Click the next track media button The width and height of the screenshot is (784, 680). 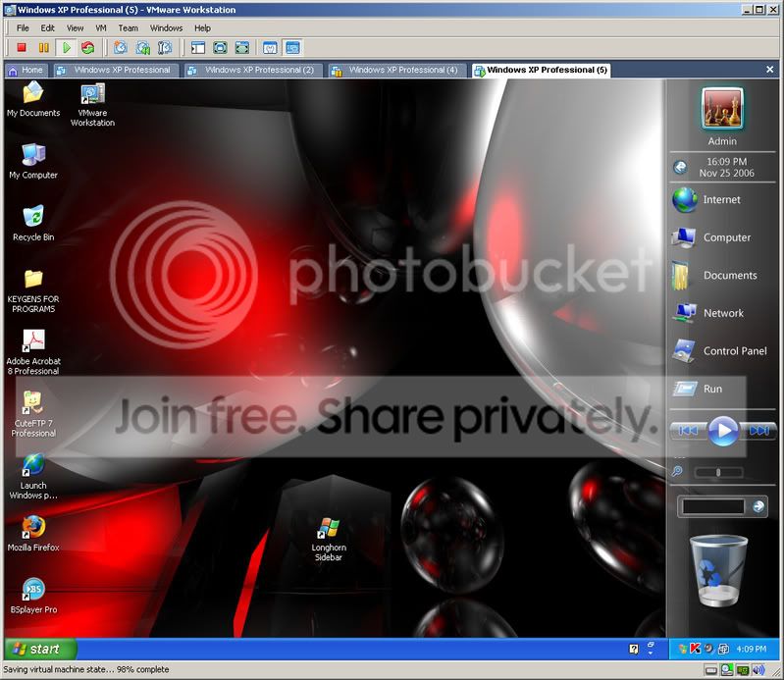coord(759,431)
